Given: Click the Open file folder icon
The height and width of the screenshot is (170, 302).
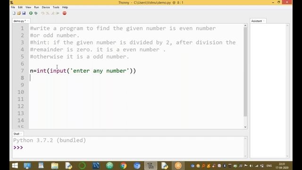Looking at the screenshot, I should [19, 13].
